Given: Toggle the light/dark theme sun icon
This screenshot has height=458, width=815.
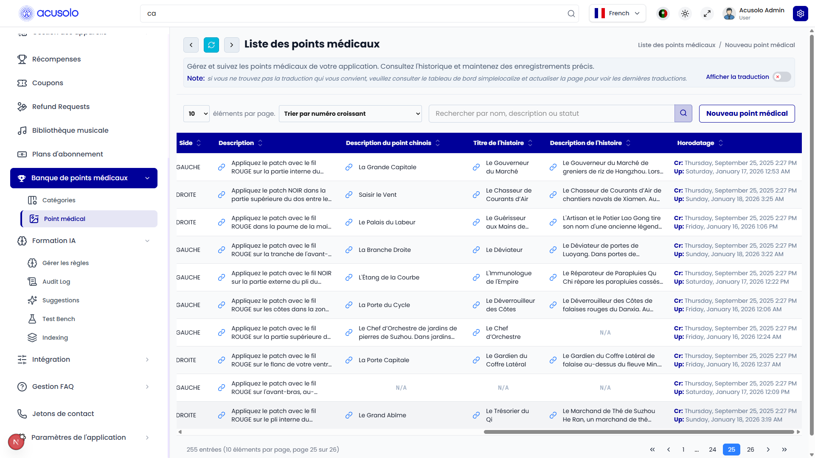Looking at the screenshot, I should [685, 13].
